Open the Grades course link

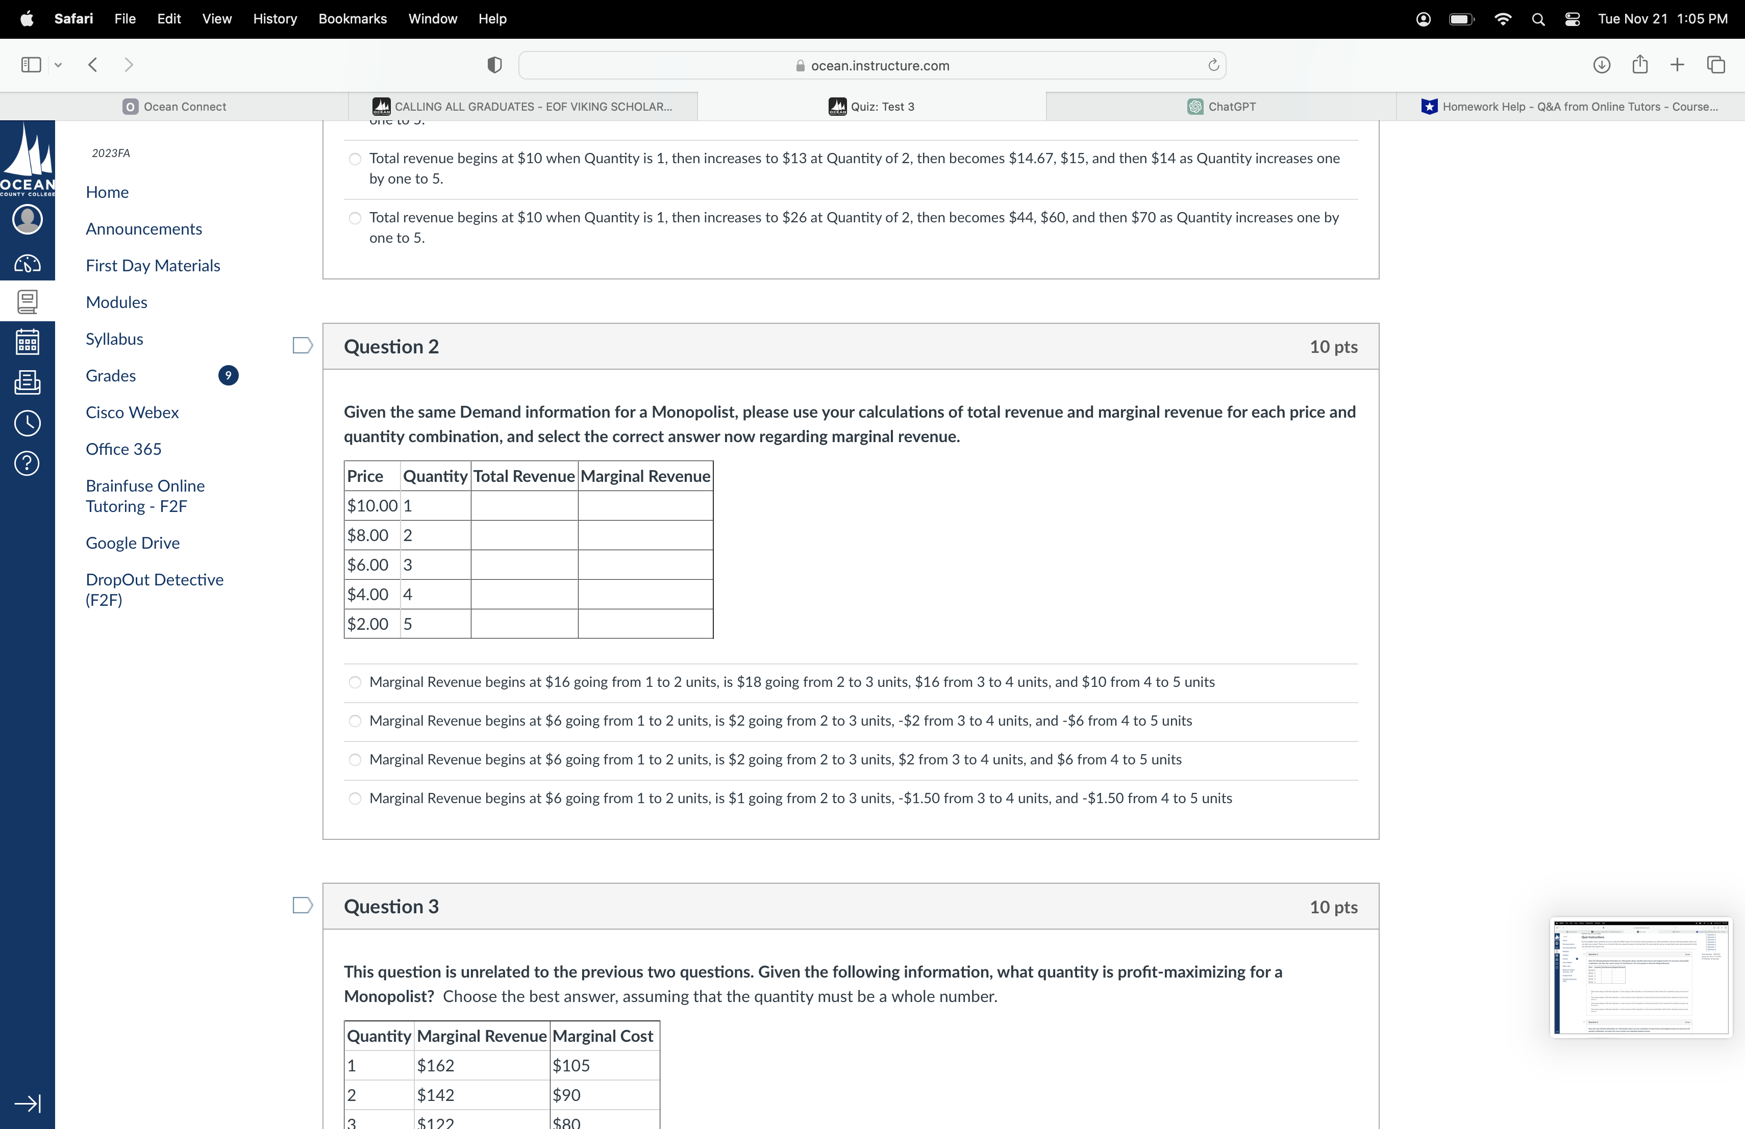pyautogui.click(x=111, y=376)
